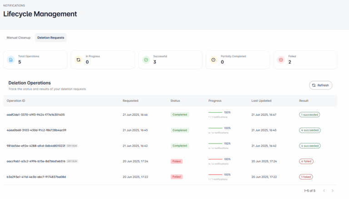Click the Failed status badge for b3a293e1
Image resolution: width=349 pixels, height=199 pixels.
[x=177, y=177]
